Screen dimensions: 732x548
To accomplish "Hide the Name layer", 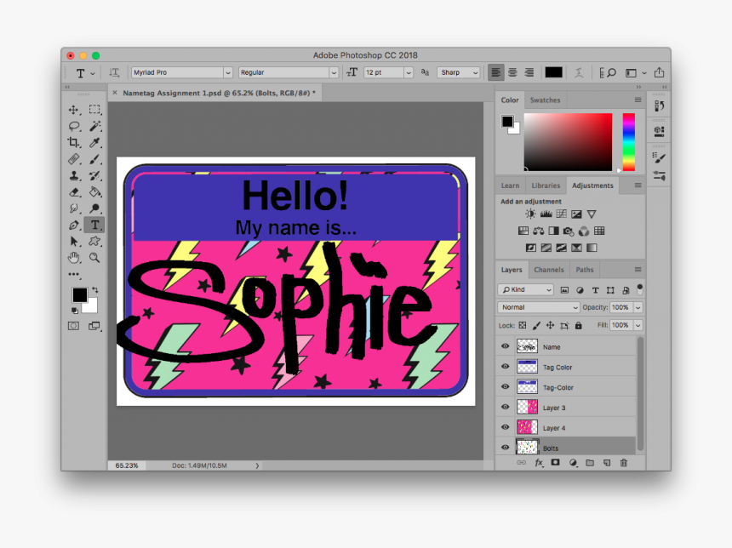I will pos(506,346).
